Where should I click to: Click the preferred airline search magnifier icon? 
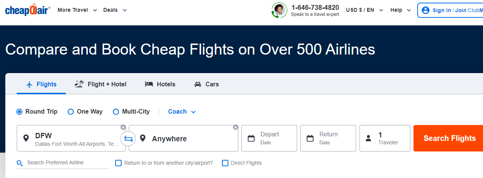20,163
